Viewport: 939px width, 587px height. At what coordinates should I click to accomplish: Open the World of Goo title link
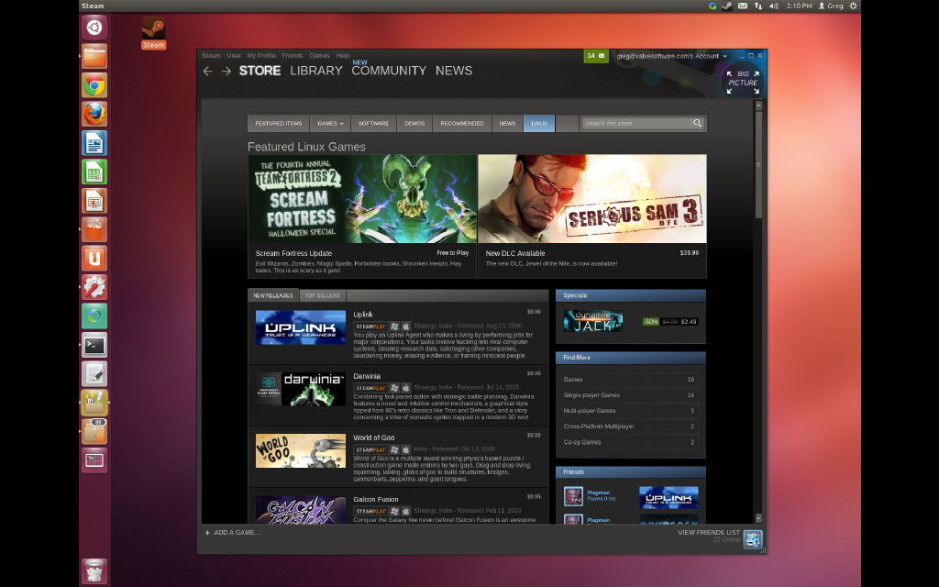click(374, 437)
